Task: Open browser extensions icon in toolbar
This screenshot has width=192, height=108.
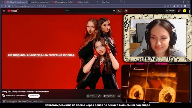Action: click(x=174, y=6)
